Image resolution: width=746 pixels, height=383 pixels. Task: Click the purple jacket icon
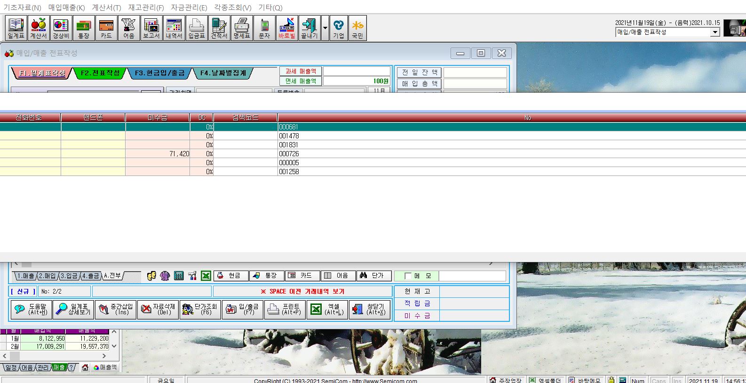pyautogui.click(x=165, y=276)
